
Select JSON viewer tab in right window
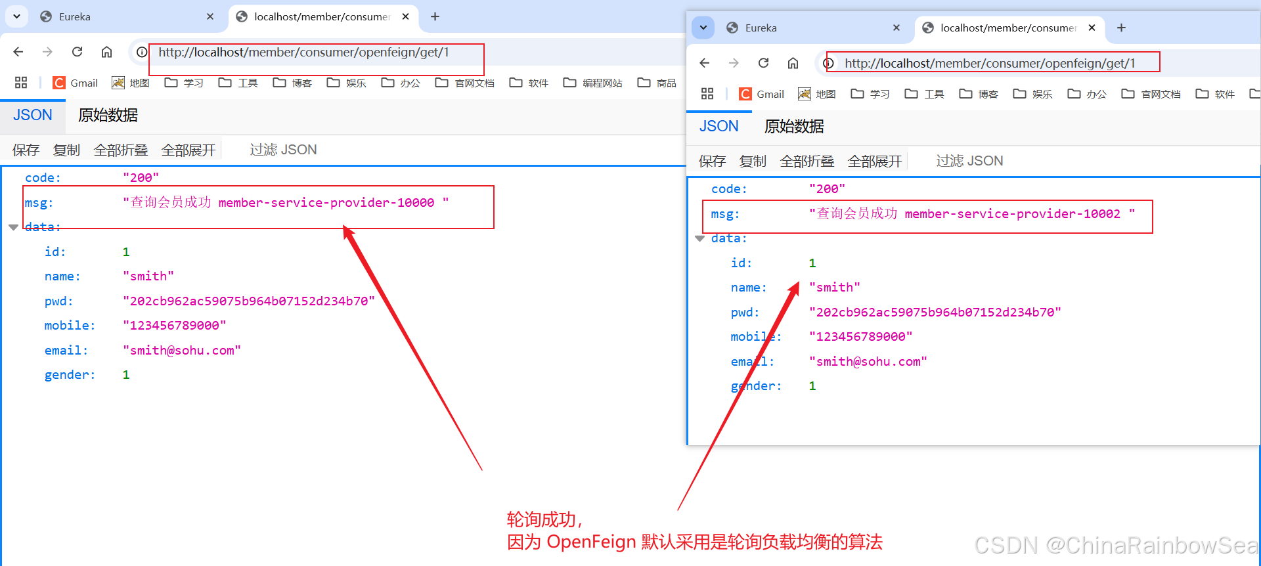click(719, 127)
